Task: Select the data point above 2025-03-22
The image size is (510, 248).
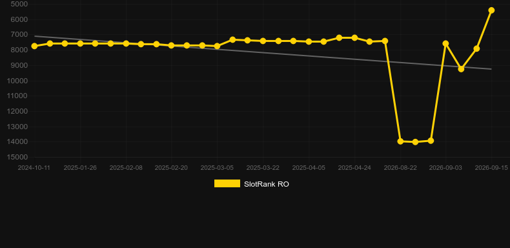Action: (x=263, y=41)
